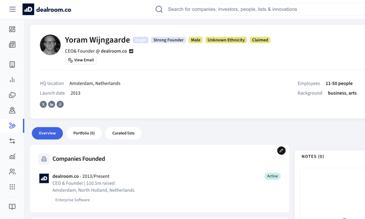
Task: Open the news icon in sidebar
Action: tap(12, 45)
